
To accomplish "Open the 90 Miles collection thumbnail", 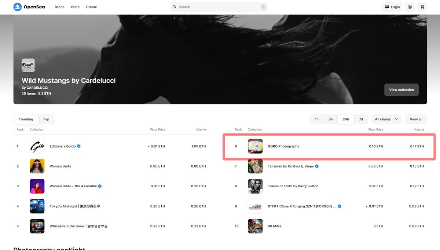I will [x=255, y=226].
